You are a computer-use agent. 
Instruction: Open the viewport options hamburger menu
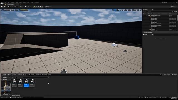(x=2, y=10)
